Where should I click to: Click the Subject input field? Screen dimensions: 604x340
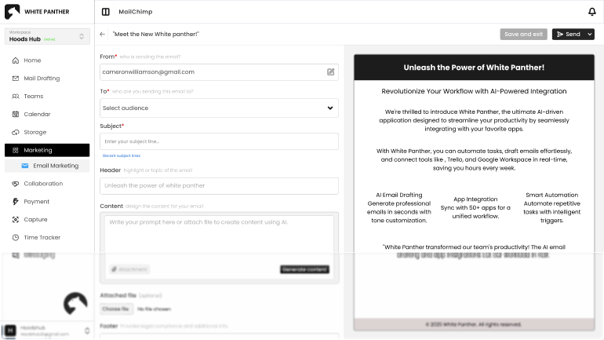pyautogui.click(x=219, y=141)
